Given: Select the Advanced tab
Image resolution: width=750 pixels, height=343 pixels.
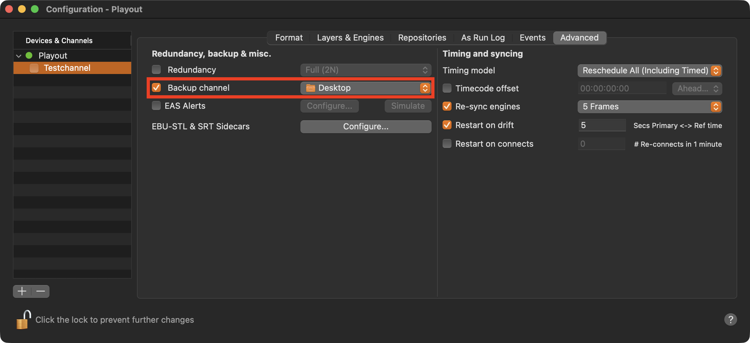Looking at the screenshot, I should (579, 38).
